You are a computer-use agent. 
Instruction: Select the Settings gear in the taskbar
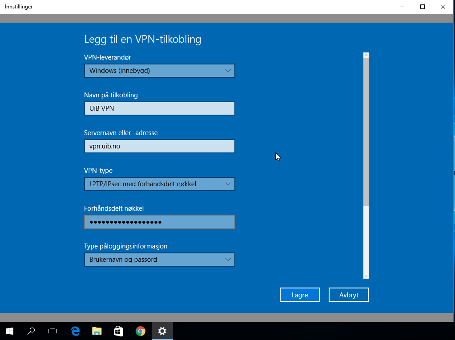click(162, 331)
